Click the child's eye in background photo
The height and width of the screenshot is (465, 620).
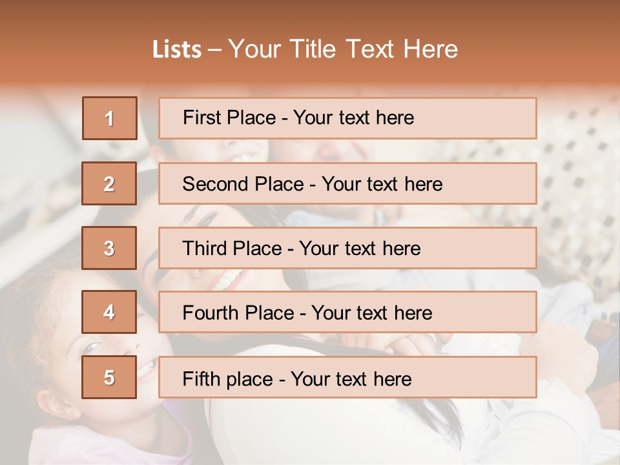[90, 347]
